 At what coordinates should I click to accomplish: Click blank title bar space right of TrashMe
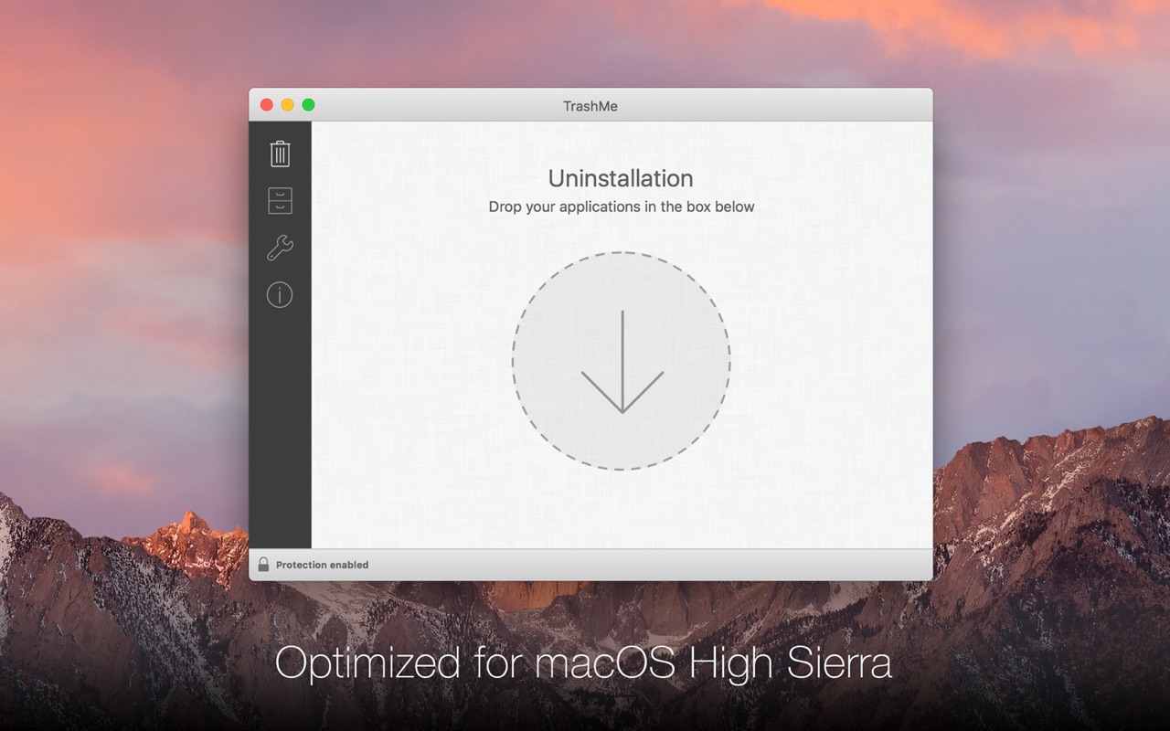click(777, 105)
